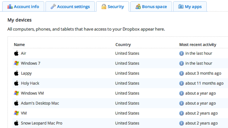228x128 pixels.
Task: Click the My devices heading
Action: click(20, 20)
